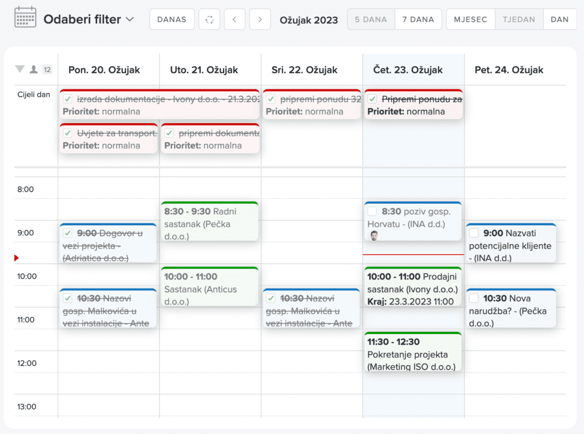
Task: Collapse users with the gray triangle
Action: click(20, 70)
